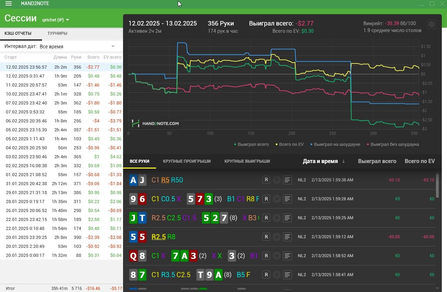Viewport: 447px width, 292px height.
Task: Select the ВСЕ РУКИ tab
Action: tap(140, 161)
